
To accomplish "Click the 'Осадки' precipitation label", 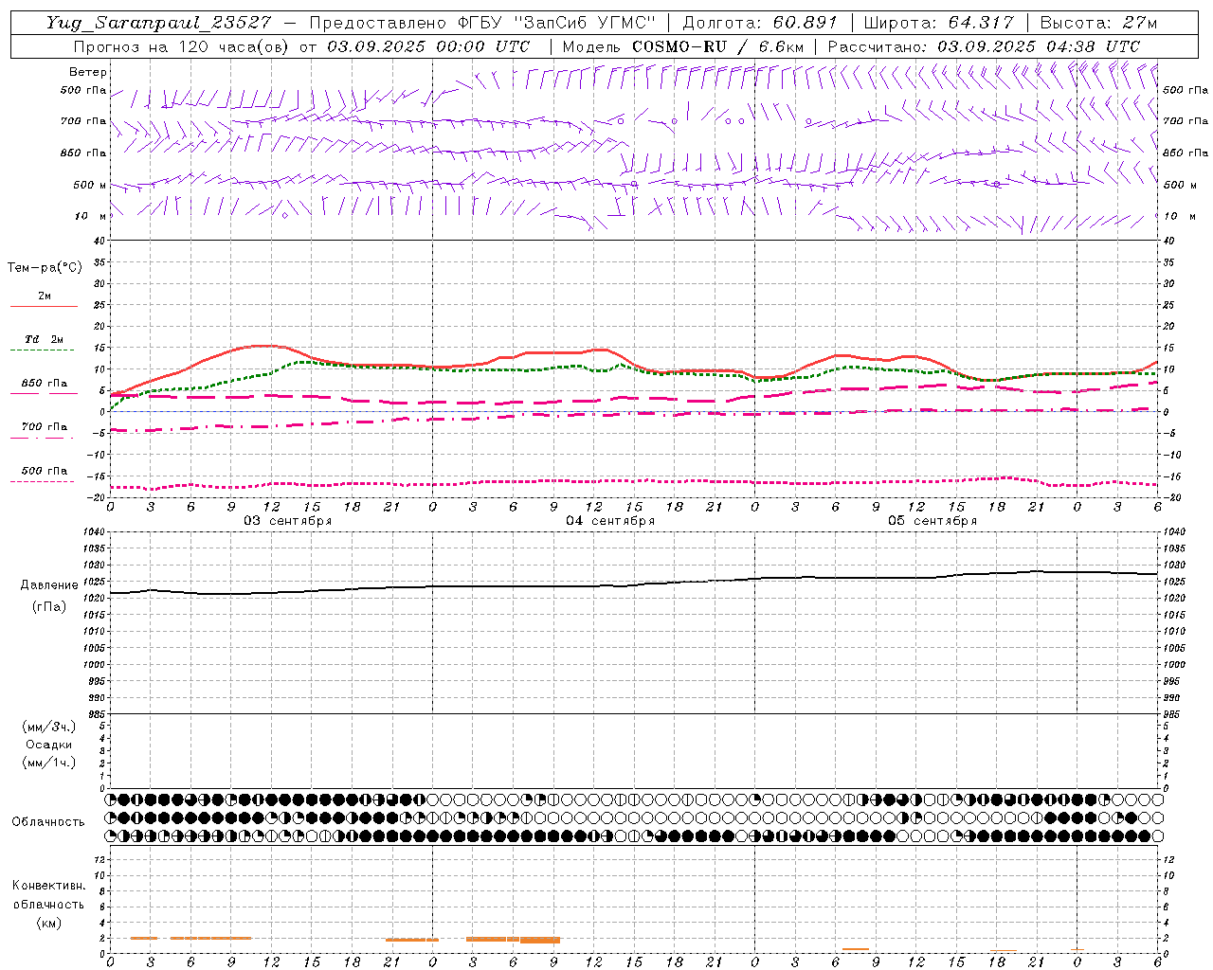I will 49,745.
